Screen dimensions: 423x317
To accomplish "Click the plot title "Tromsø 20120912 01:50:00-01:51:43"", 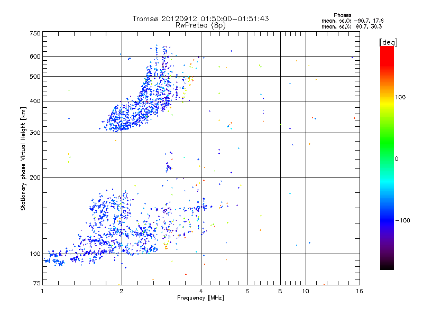I will (200, 18).
